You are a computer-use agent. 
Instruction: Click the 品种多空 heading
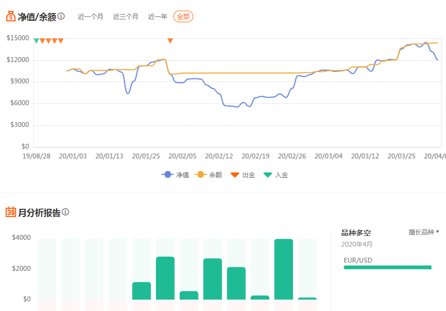click(356, 233)
